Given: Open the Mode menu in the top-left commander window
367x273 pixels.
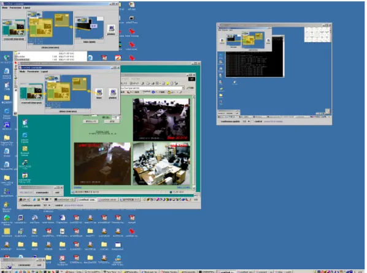Looking at the screenshot, I should tap(5, 8).
